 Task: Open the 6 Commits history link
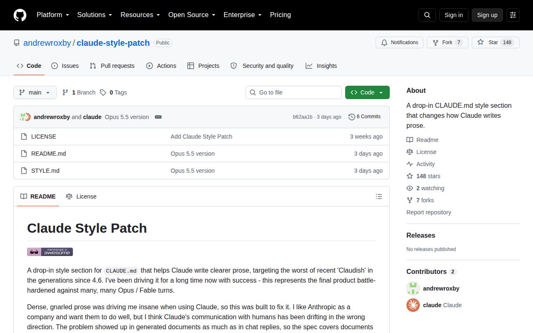(x=365, y=117)
